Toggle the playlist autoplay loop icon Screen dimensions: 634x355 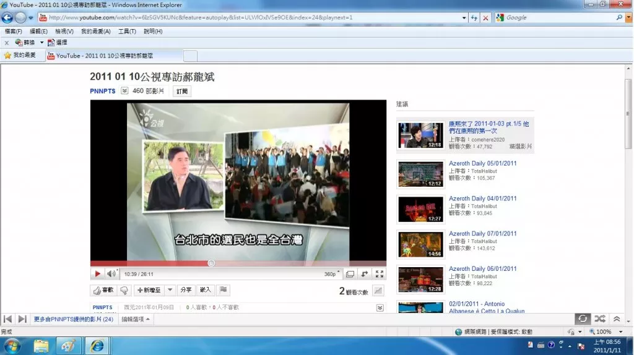(583, 319)
